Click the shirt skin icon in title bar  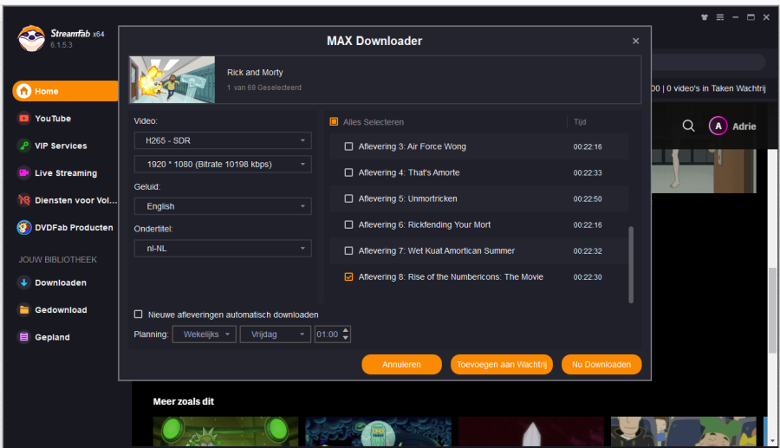(705, 17)
